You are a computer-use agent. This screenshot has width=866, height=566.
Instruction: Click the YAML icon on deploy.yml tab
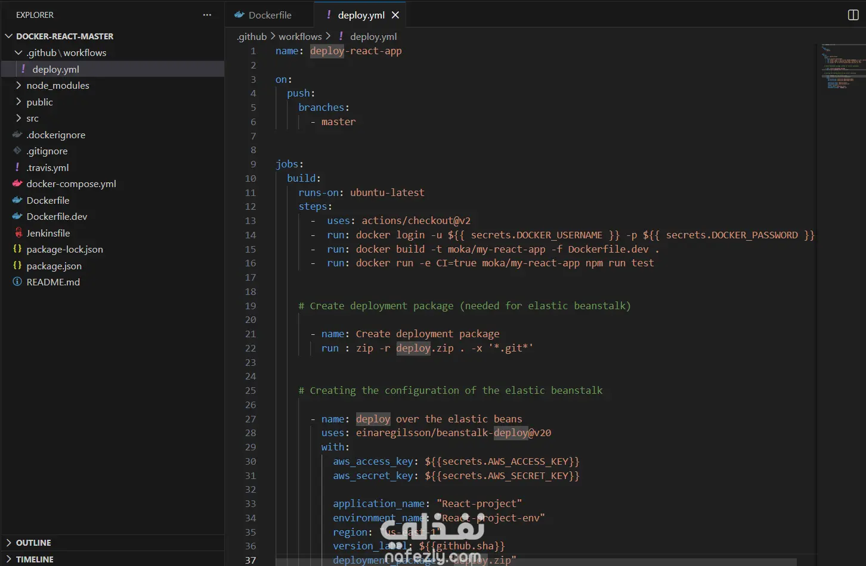pos(329,15)
